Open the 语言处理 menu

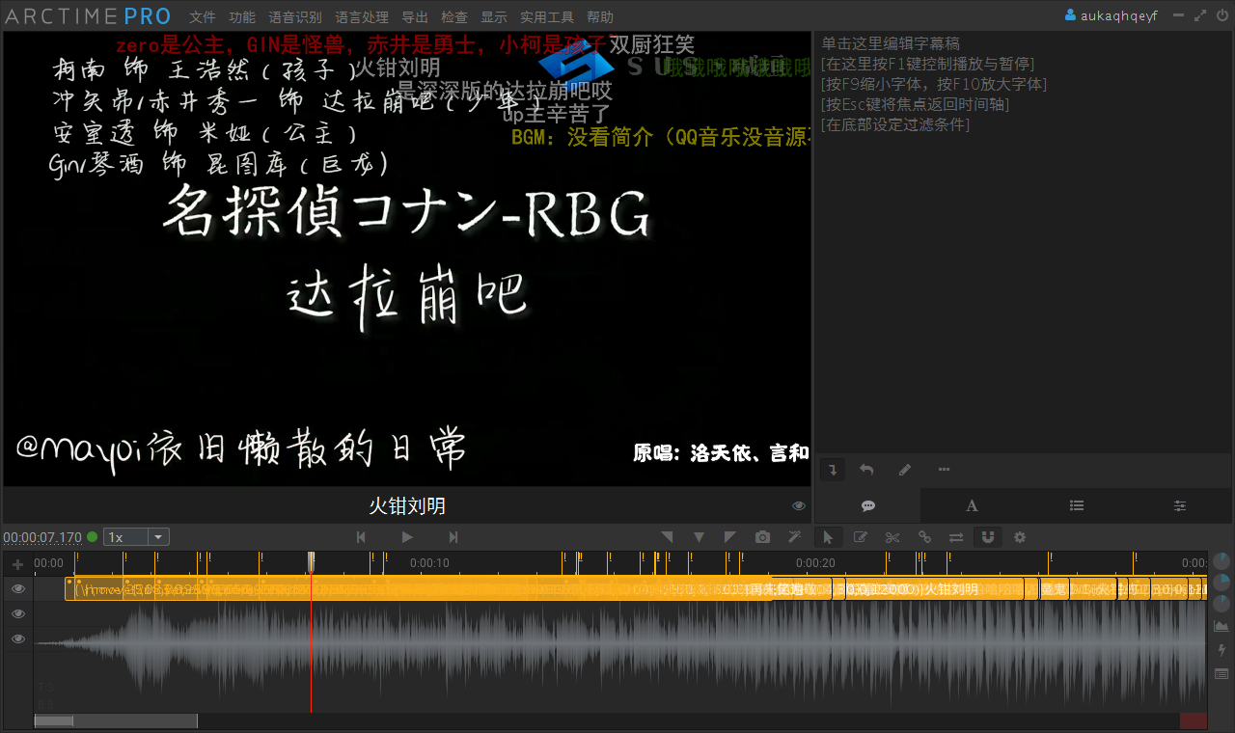pos(362,17)
